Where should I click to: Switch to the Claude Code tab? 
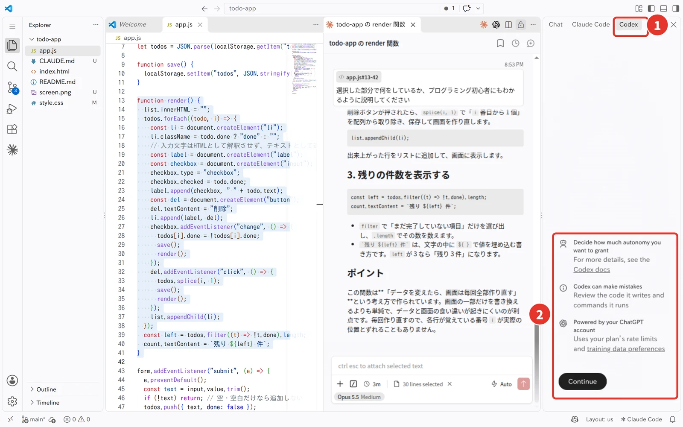coord(591,25)
